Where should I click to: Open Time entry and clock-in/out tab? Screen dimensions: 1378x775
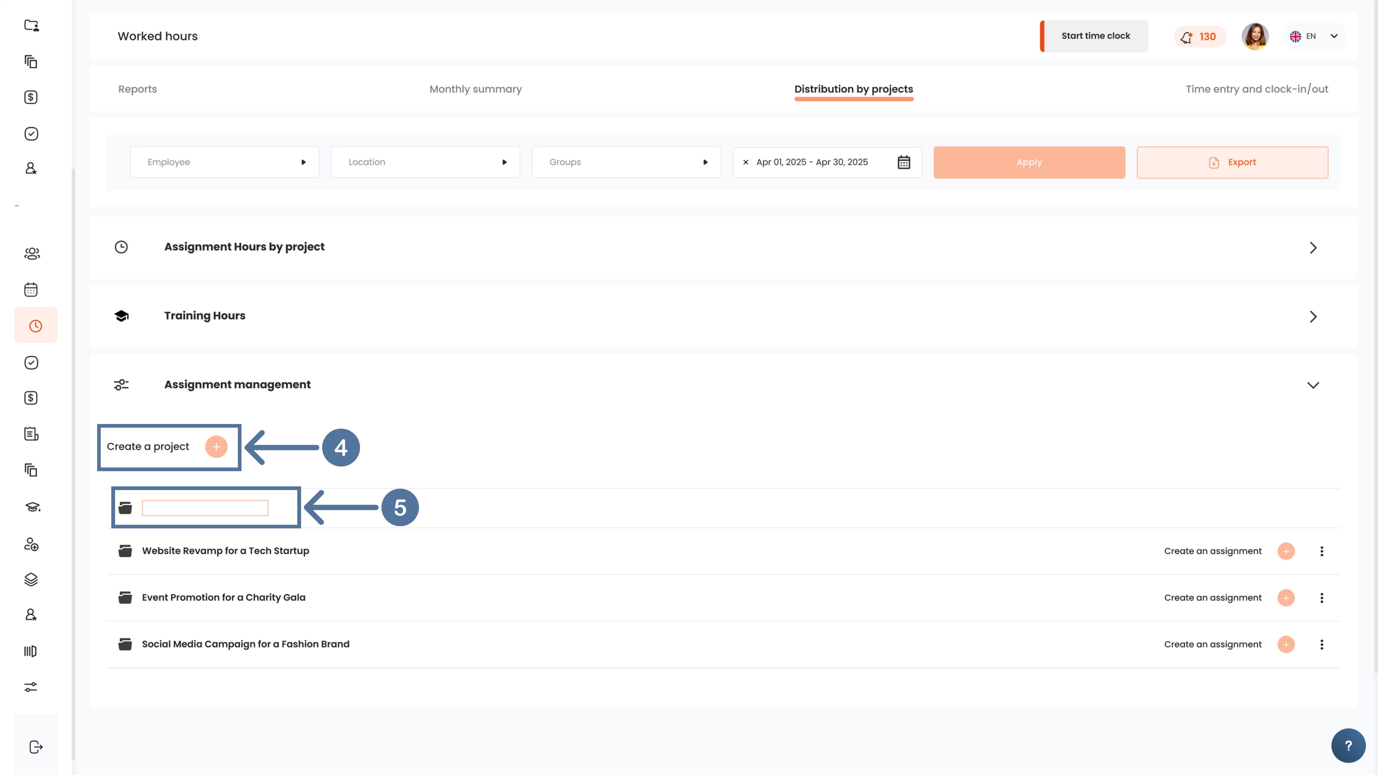[1257, 89]
